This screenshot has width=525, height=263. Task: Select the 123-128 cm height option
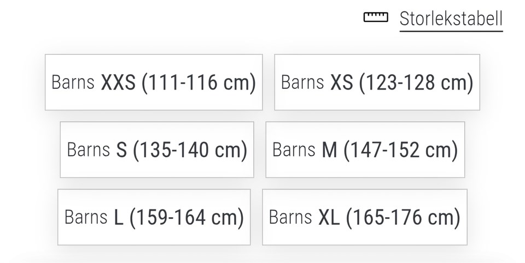377,82
